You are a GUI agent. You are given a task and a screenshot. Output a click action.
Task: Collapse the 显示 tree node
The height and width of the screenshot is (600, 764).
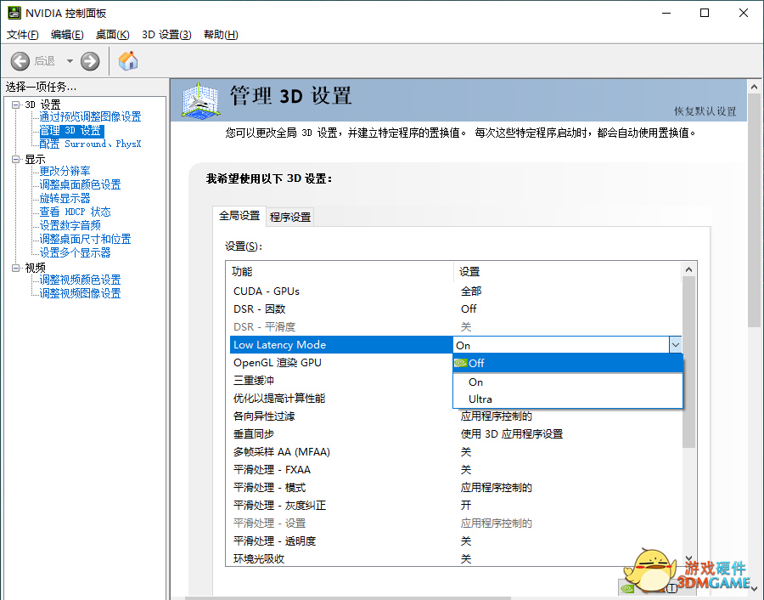[x=16, y=160]
